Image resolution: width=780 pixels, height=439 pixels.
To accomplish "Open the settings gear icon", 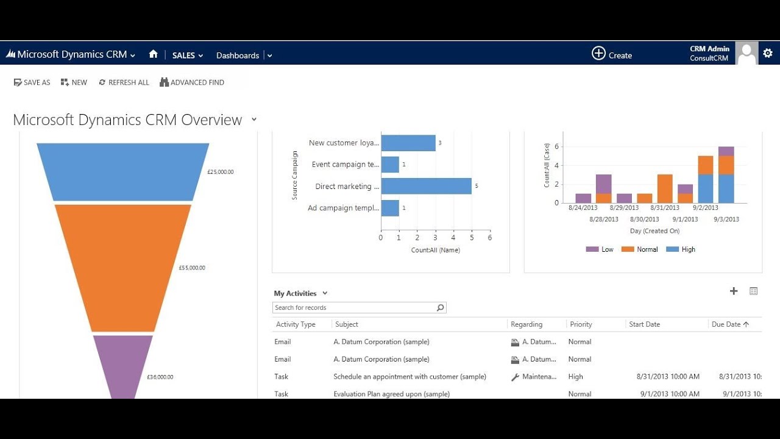I will [x=768, y=53].
